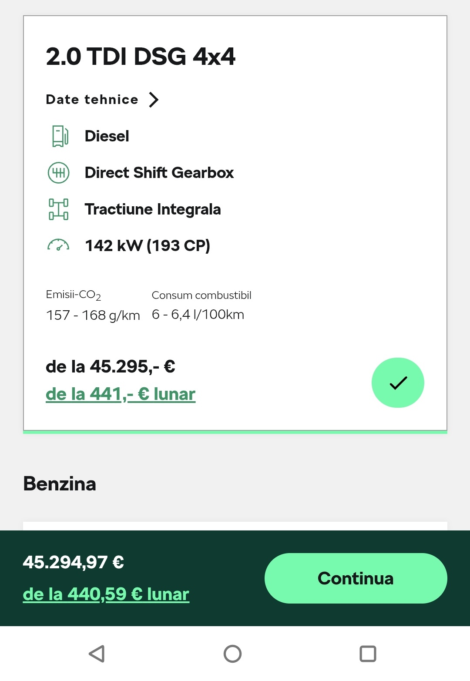Image resolution: width=470 pixels, height=681 pixels.
Task: Click the Tractiune Integrala label
Action: click(153, 209)
